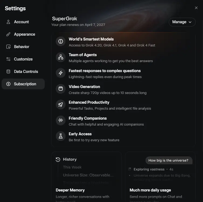The width and height of the screenshot is (203, 202).
Task: Select 'Universe Size: Observable...' history entry
Action: click(x=88, y=175)
